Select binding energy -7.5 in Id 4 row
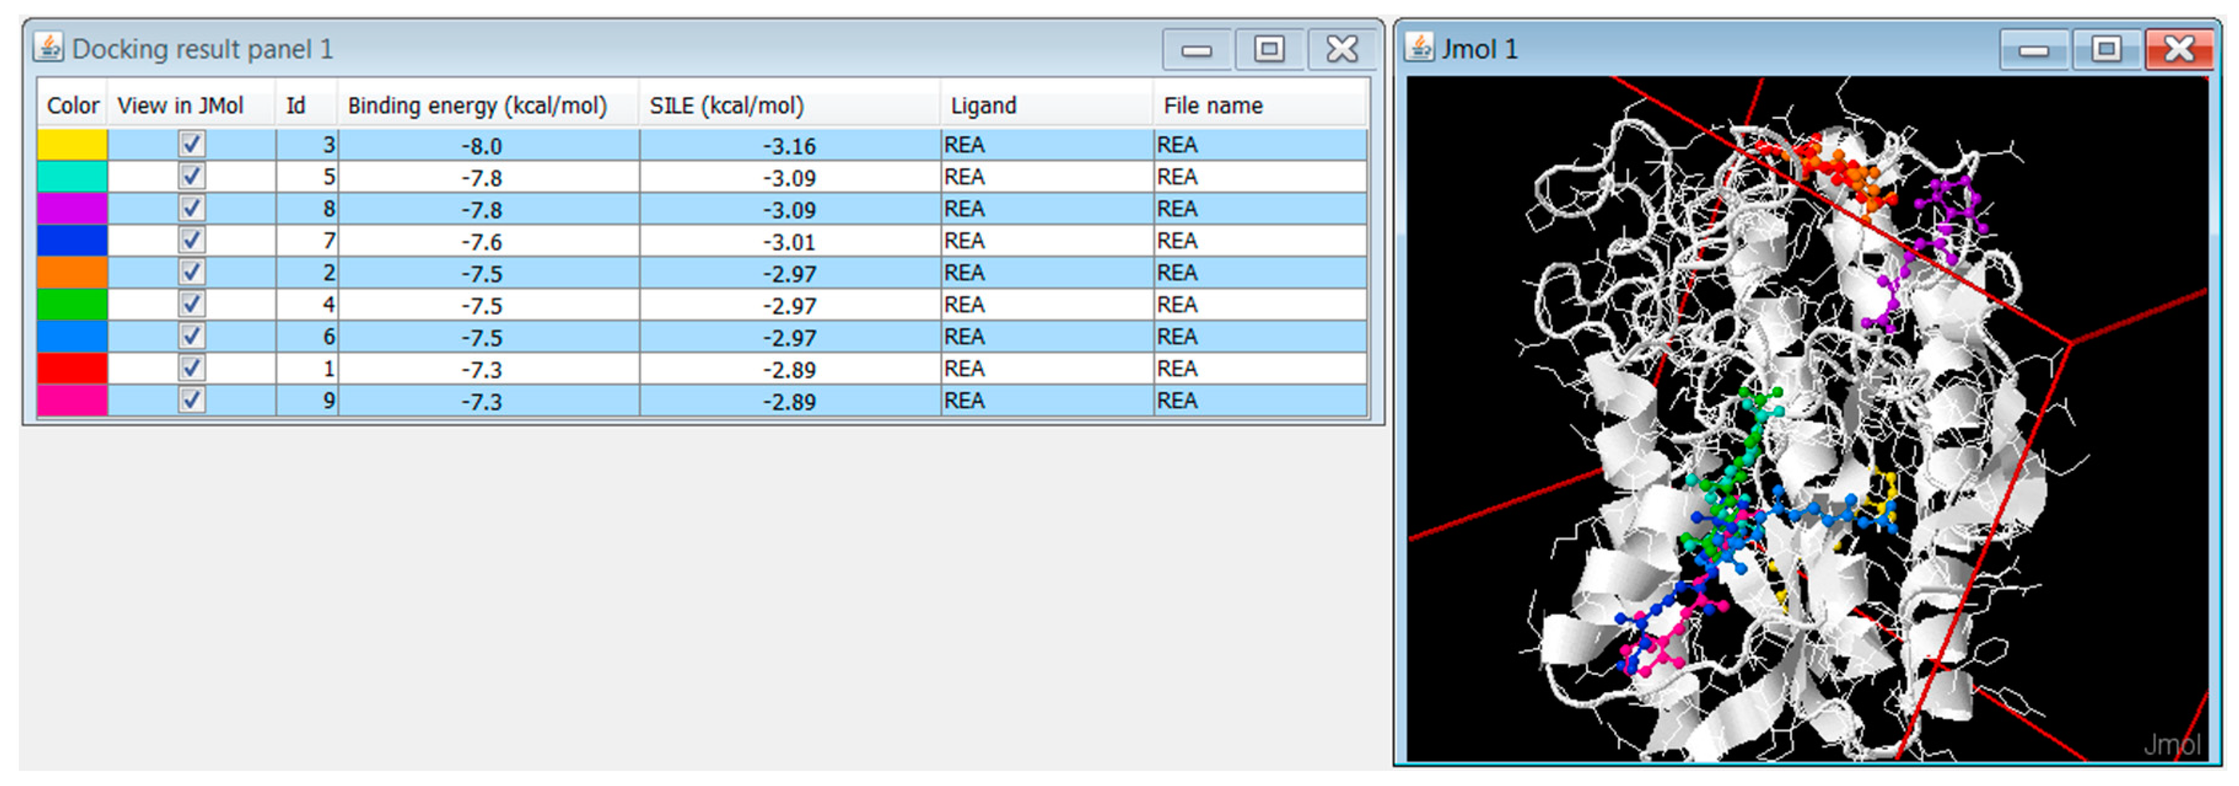The image size is (2239, 786). pos(489,304)
